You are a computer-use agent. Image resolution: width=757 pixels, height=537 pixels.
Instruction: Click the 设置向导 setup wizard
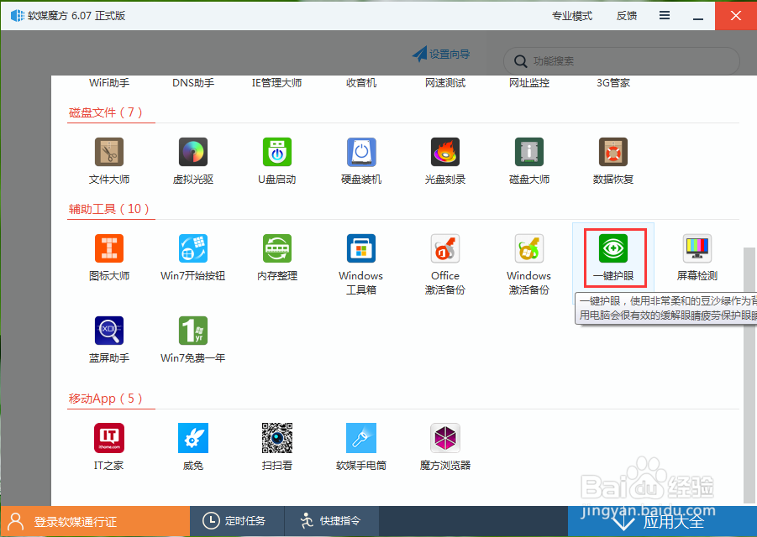click(441, 53)
